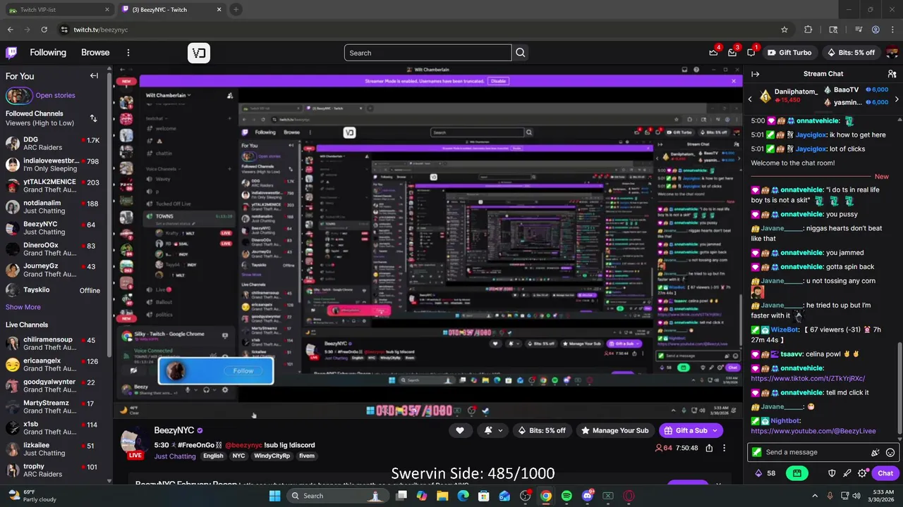Send message with the Chat button
Viewport: 903px width, 507px height.
(885, 473)
